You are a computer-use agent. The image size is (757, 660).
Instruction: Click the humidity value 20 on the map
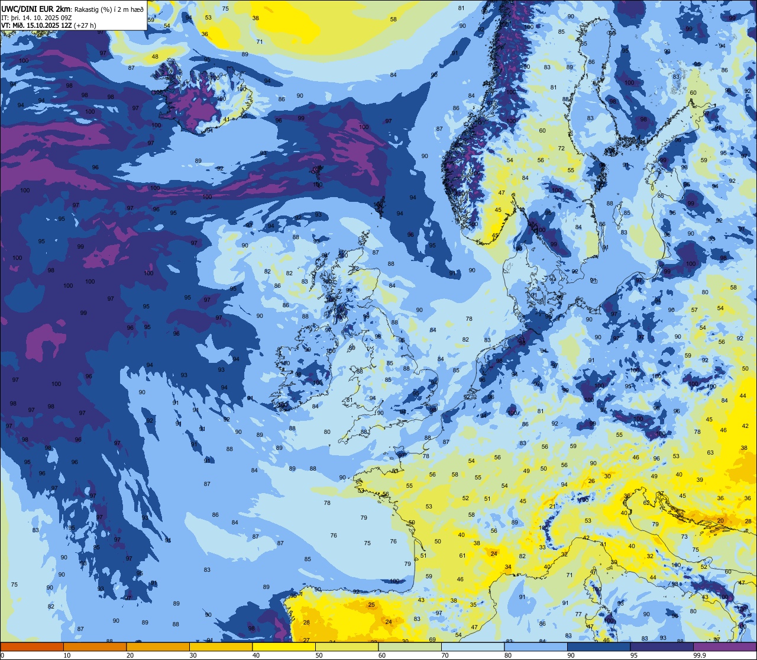pyautogui.click(x=720, y=520)
